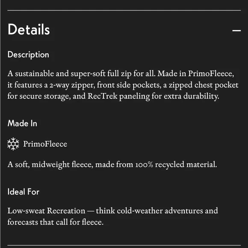Click the Description subheading
This screenshot has width=248, height=248.
click(28, 55)
